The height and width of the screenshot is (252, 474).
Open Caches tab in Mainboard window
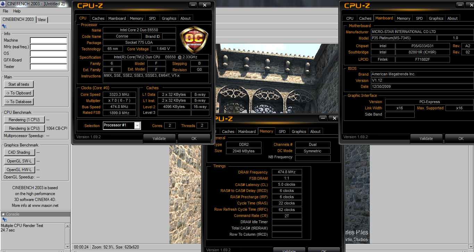pos(365,18)
